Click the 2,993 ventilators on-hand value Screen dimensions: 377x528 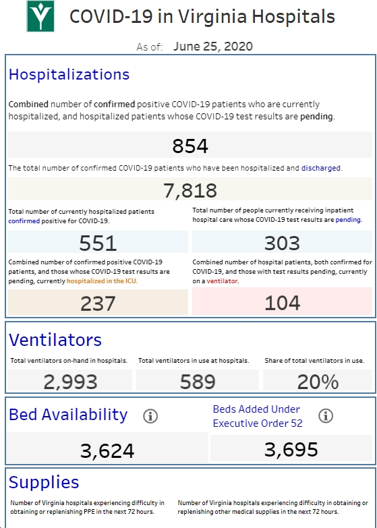click(70, 382)
